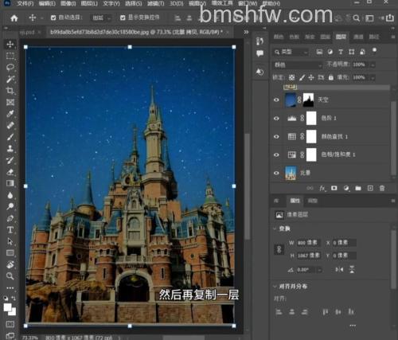398x340 pixels.
Task: Select the Rectangular Marquee tool
Action: point(10,56)
